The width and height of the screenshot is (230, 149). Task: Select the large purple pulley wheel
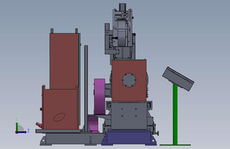coord(99,97)
